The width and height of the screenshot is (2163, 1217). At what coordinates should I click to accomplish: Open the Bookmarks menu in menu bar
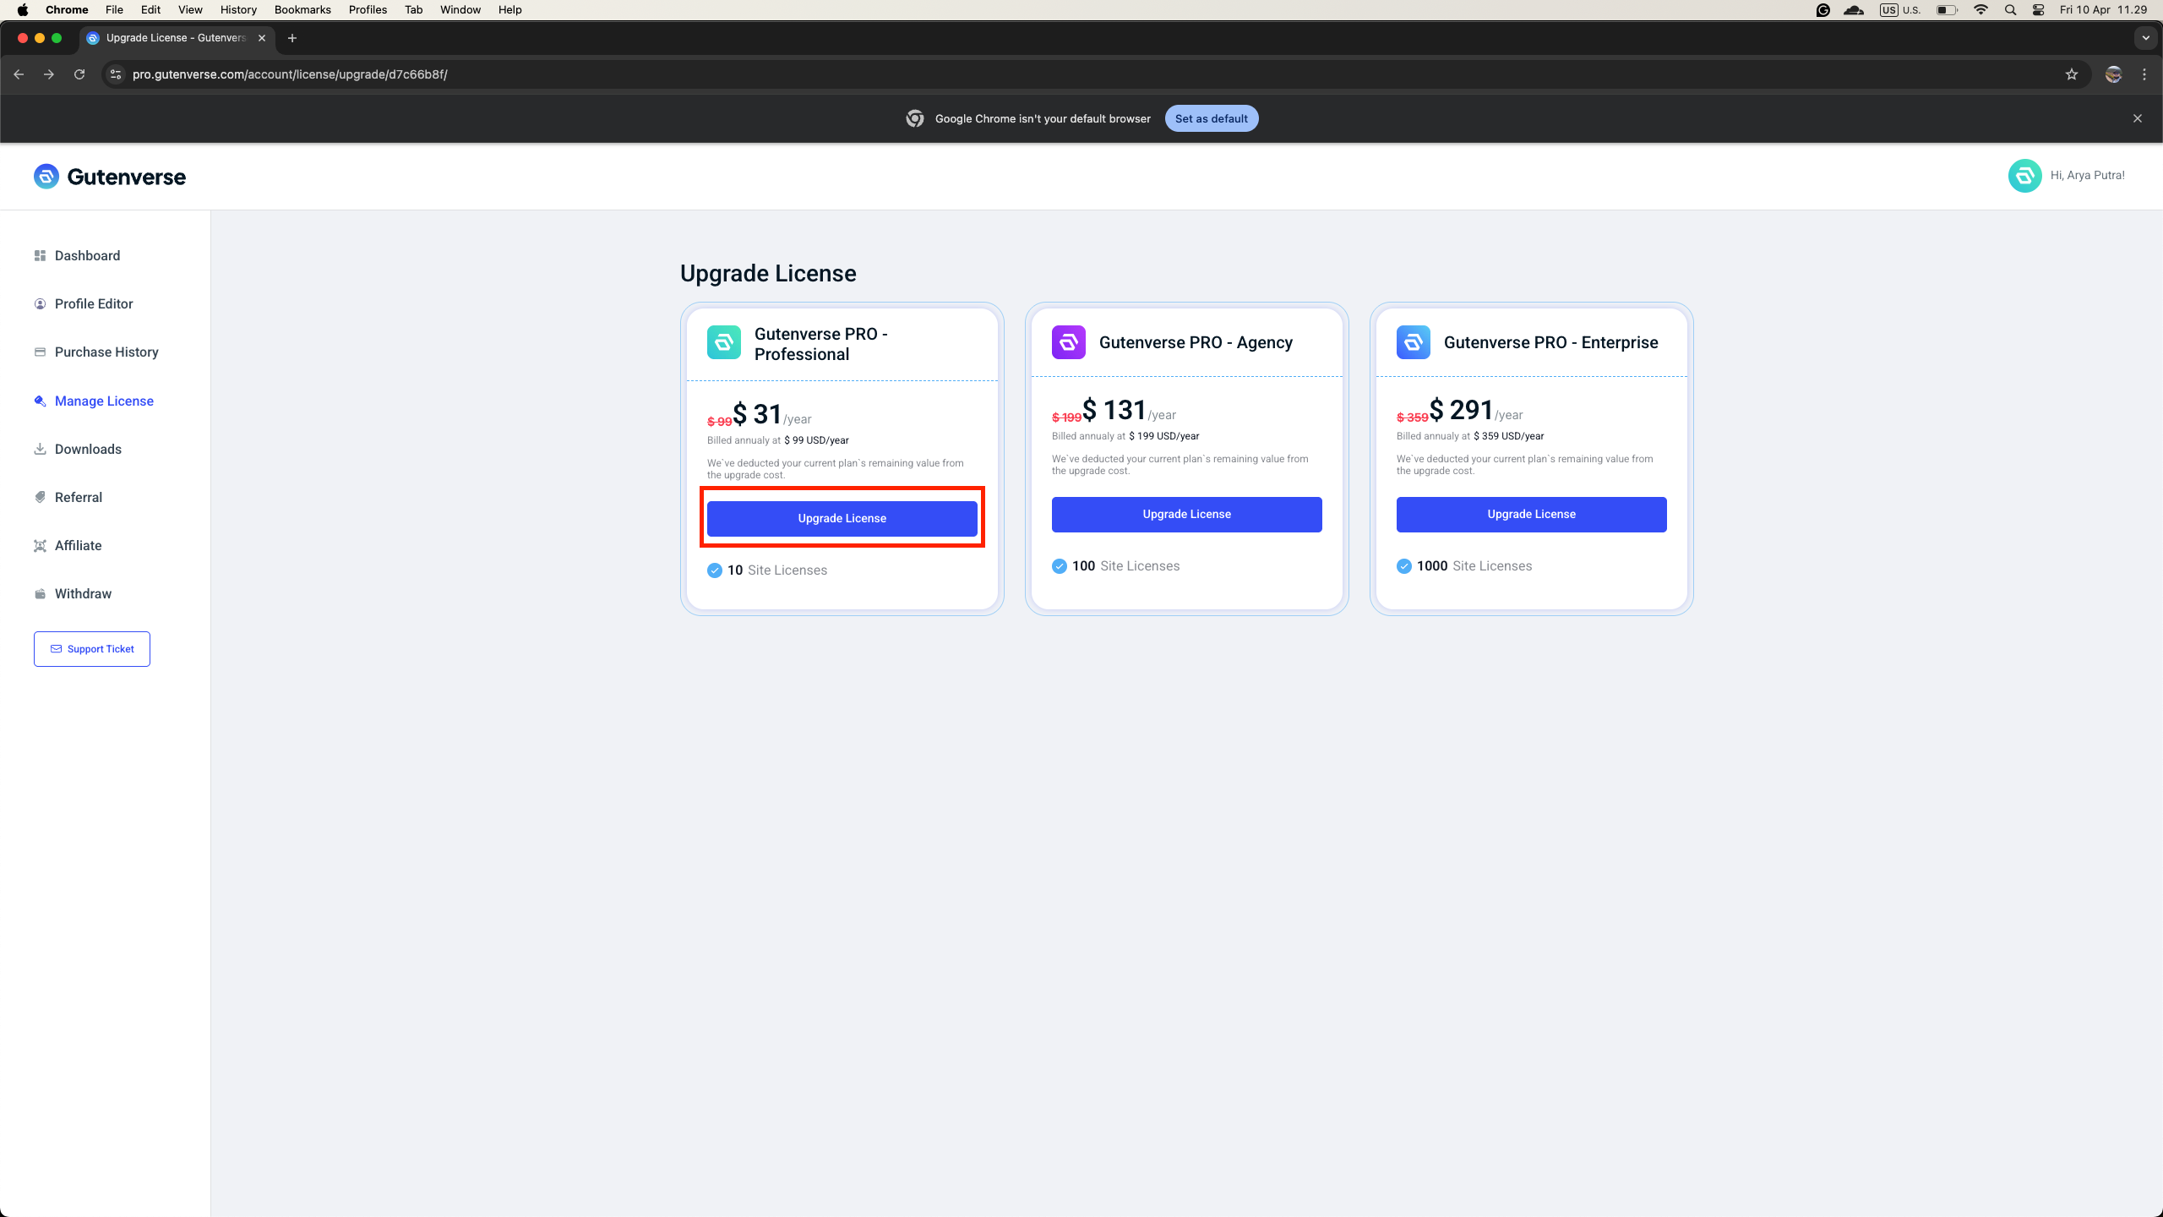pos(302,10)
